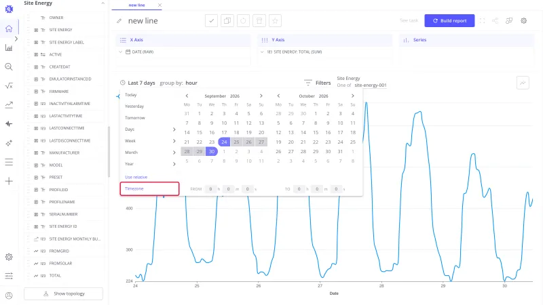Expand the Week submenu arrow
543x305 pixels.
(174, 141)
